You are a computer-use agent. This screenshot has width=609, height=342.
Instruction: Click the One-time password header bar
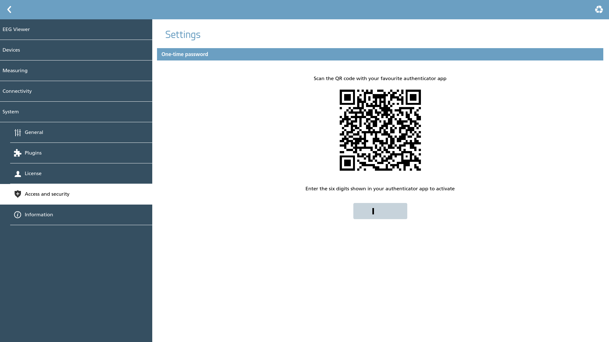click(x=380, y=54)
